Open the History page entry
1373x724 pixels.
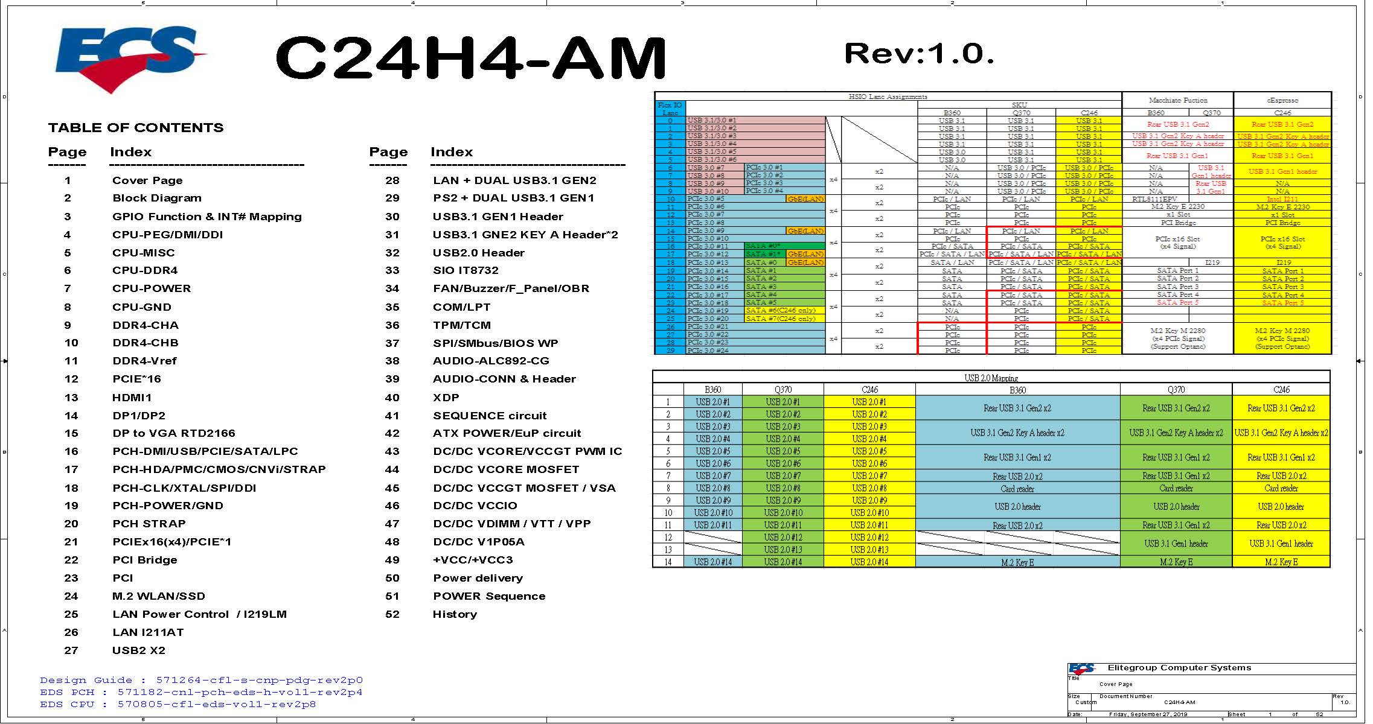pos(455,614)
